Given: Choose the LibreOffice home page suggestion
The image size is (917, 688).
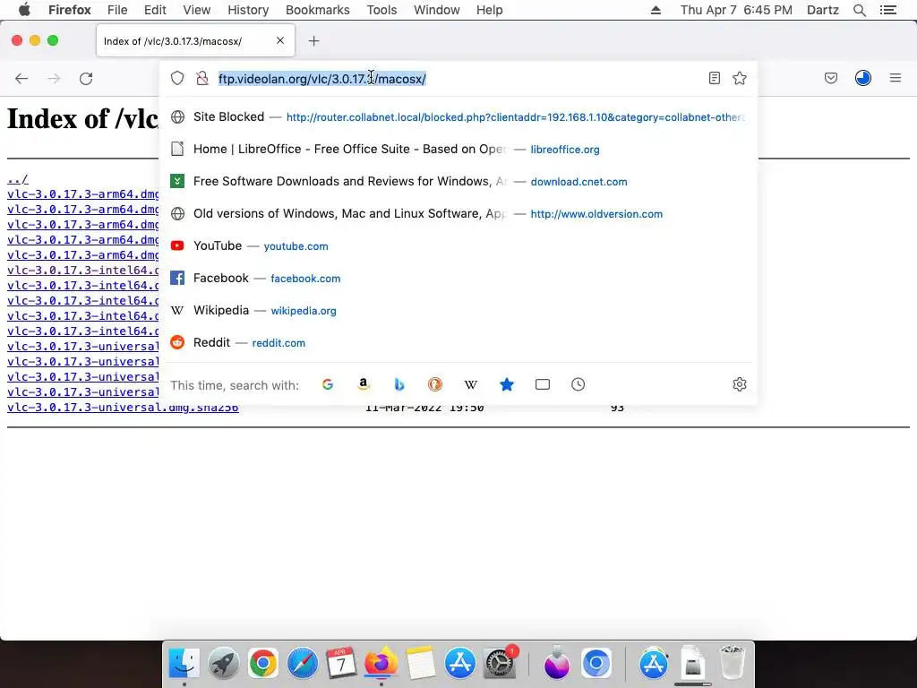Looking at the screenshot, I should coord(458,150).
